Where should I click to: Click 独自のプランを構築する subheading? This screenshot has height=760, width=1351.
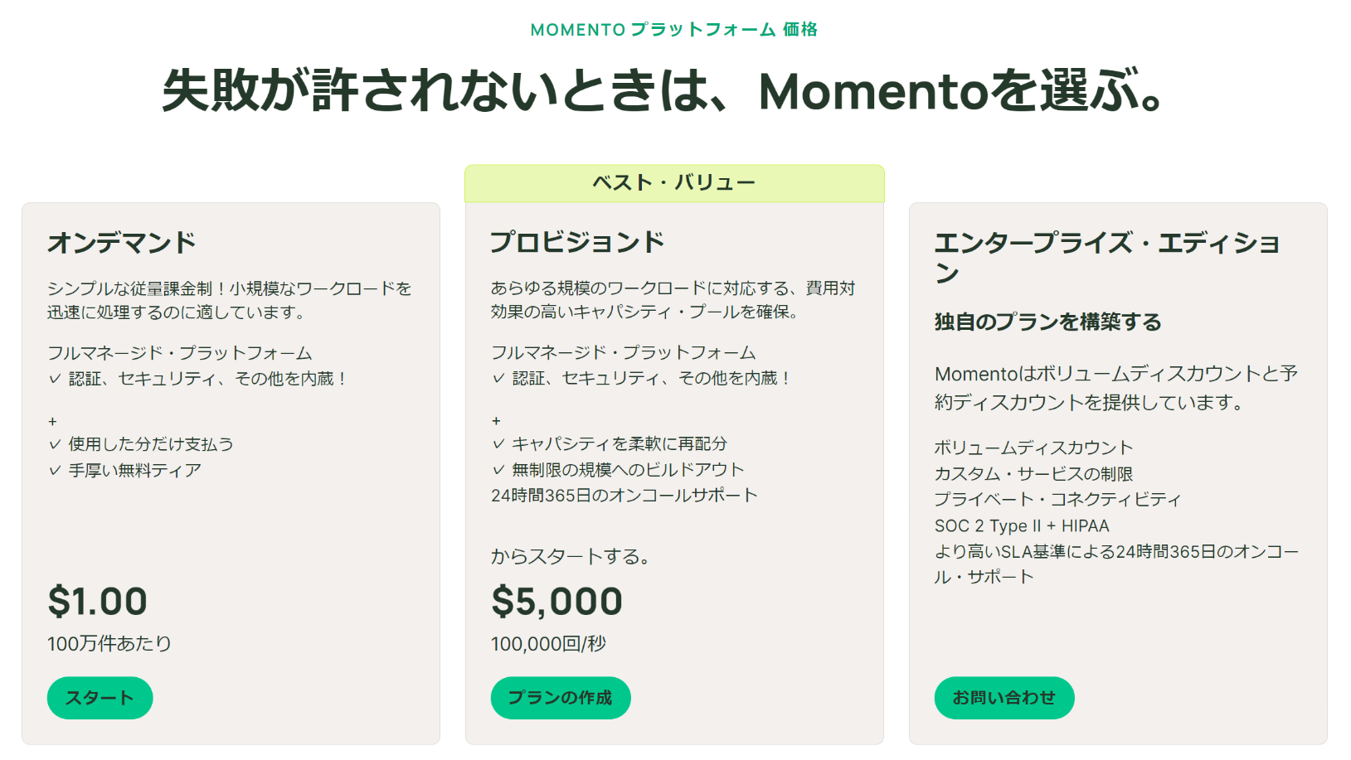pos(1047,322)
